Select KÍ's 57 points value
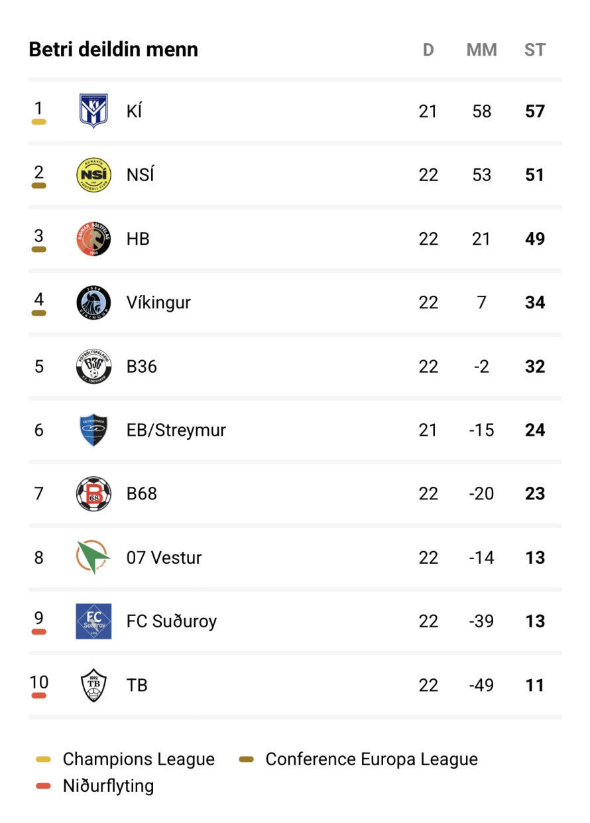 (535, 111)
